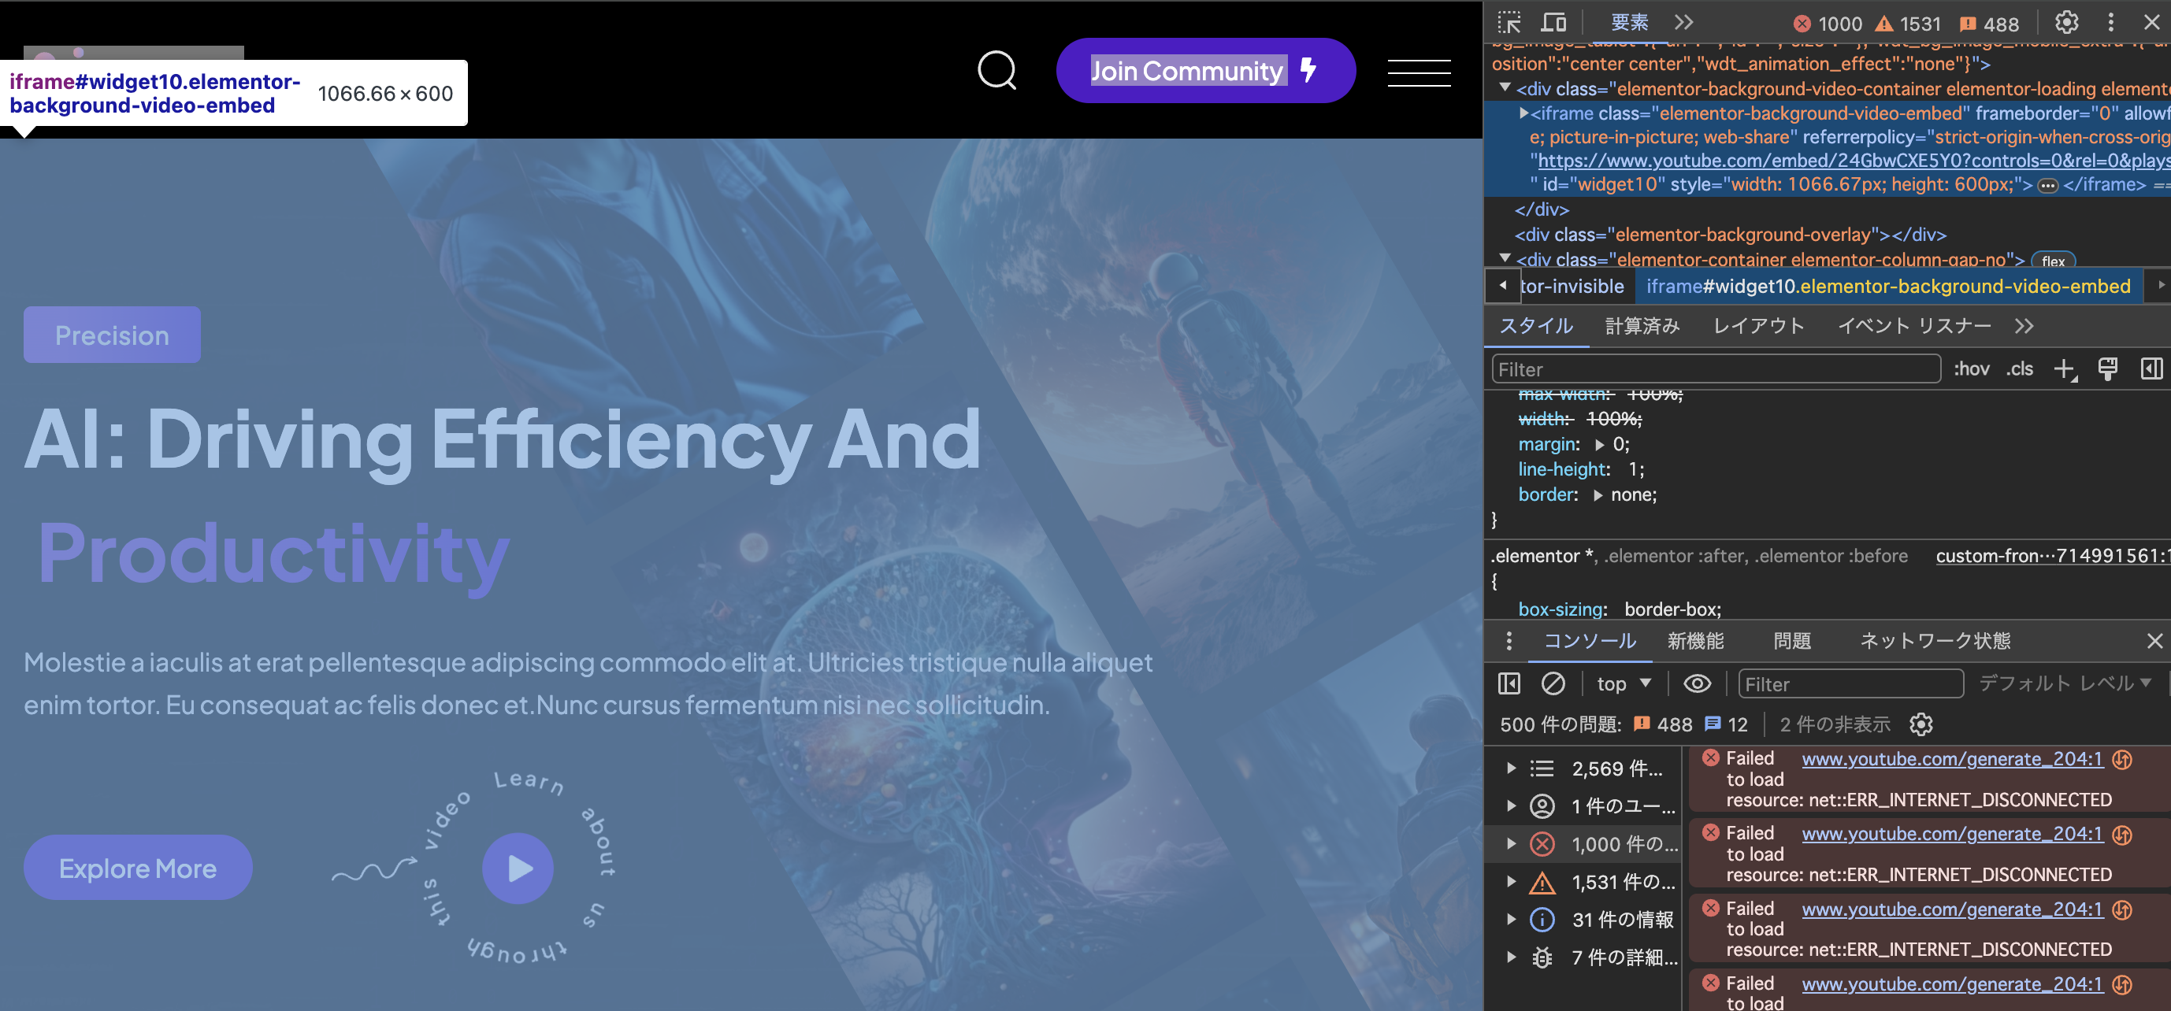Expand the 1 件のユー user messages group
Viewport: 2171px width, 1011px height.
tap(1511, 806)
